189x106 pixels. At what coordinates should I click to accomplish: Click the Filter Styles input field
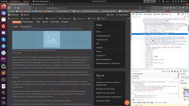point(146,71)
